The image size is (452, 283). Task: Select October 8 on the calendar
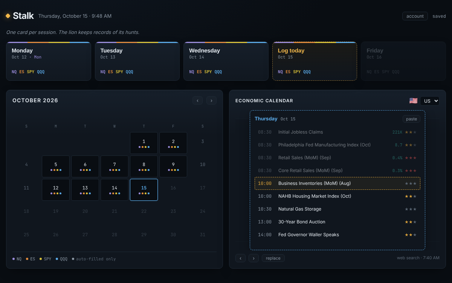point(144,166)
